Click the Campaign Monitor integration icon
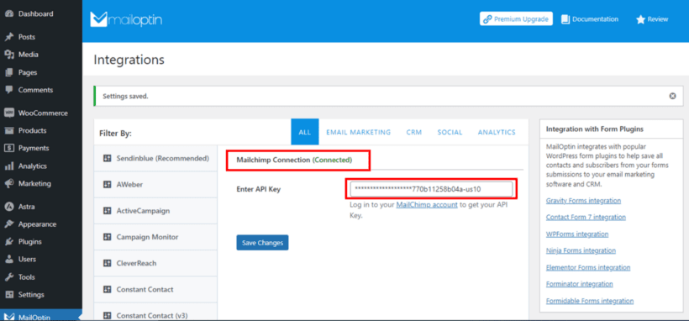689x321 pixels. click(107, 237)
